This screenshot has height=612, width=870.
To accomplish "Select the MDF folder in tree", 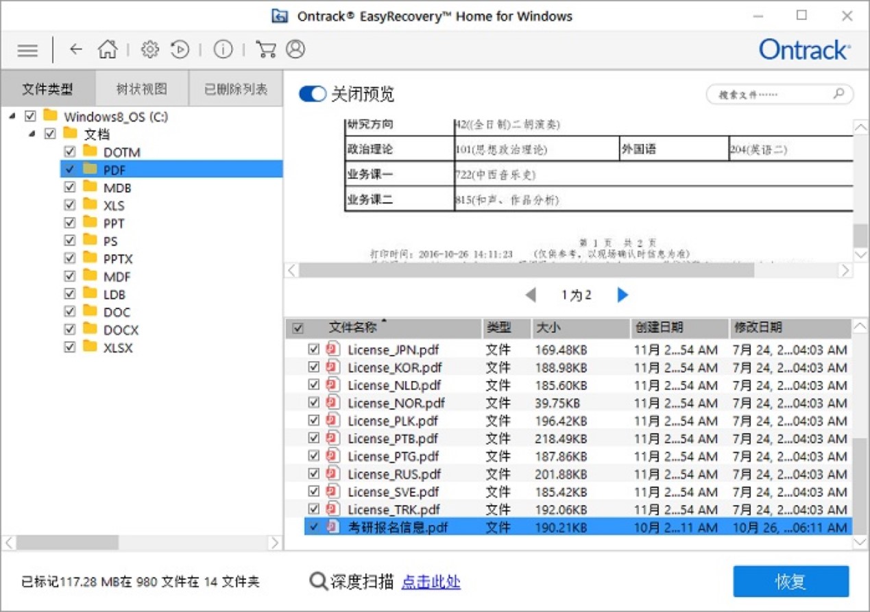I will (x=117, y=277).
